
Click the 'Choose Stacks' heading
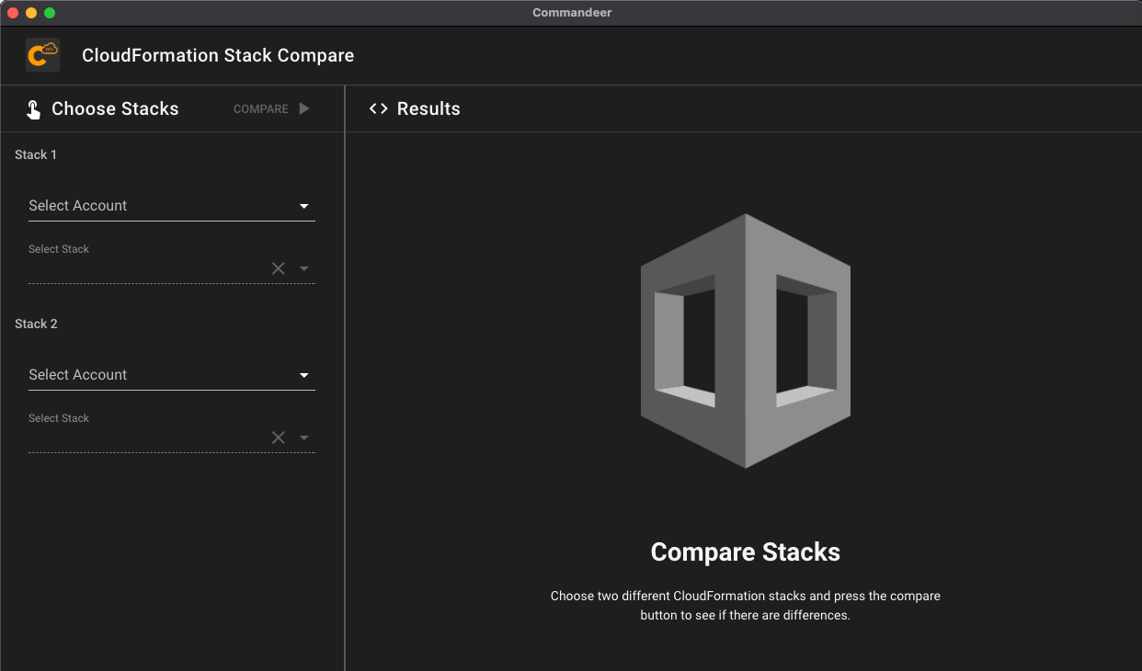click(x=115, y=108)
